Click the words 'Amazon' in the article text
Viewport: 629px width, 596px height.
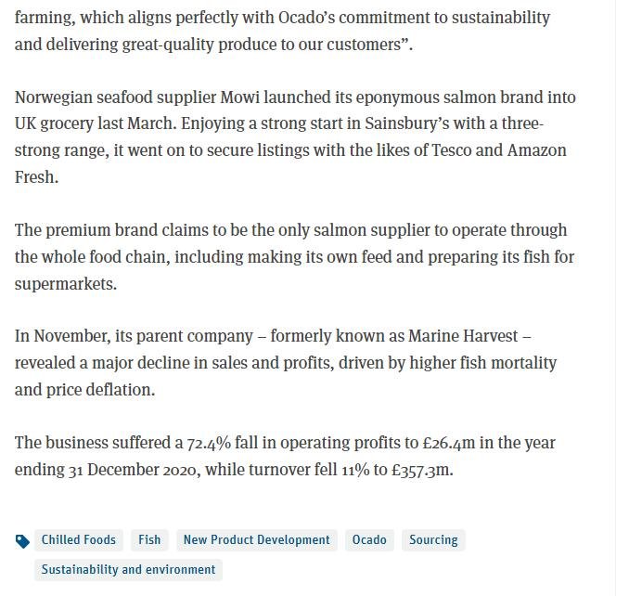point(536,150)
